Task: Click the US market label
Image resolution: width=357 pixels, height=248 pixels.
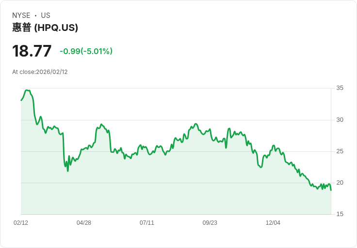Action: pyautogui.click(x=46, y=15)
